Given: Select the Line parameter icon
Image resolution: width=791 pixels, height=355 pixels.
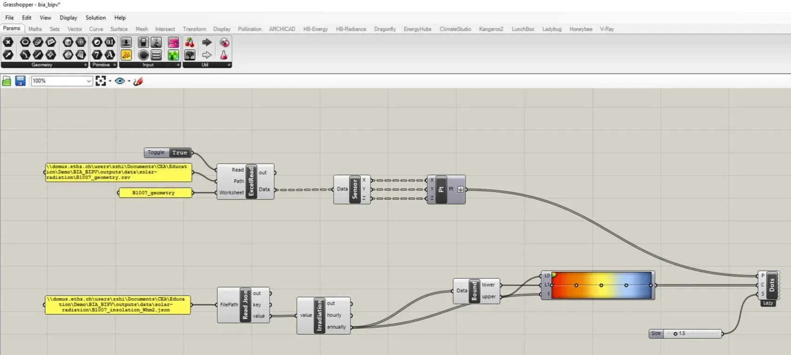Looking at the screenshot, I should (x=38, y=55).
